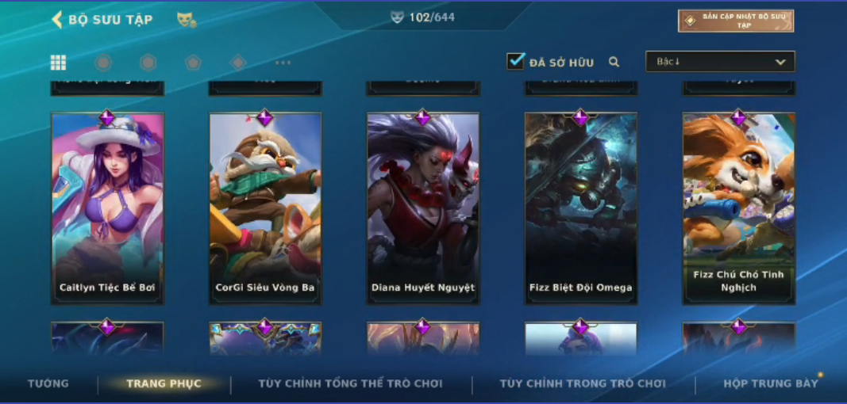Click the search magnifier icon

coord(614,62)
